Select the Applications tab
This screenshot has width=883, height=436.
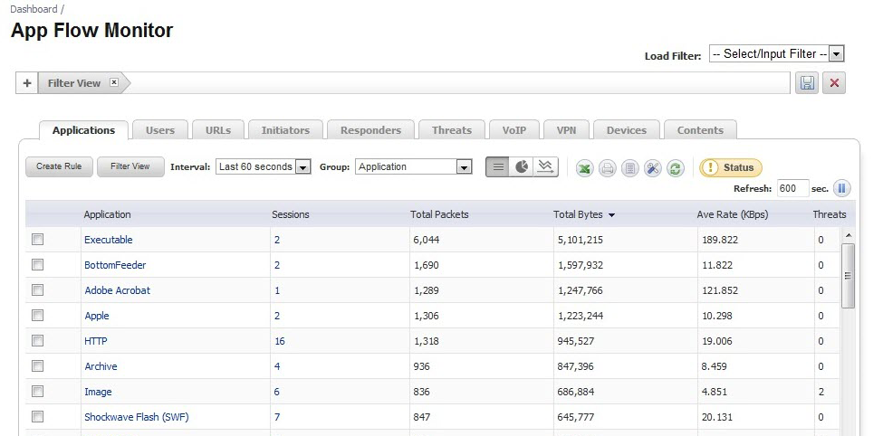click(83, 130)
